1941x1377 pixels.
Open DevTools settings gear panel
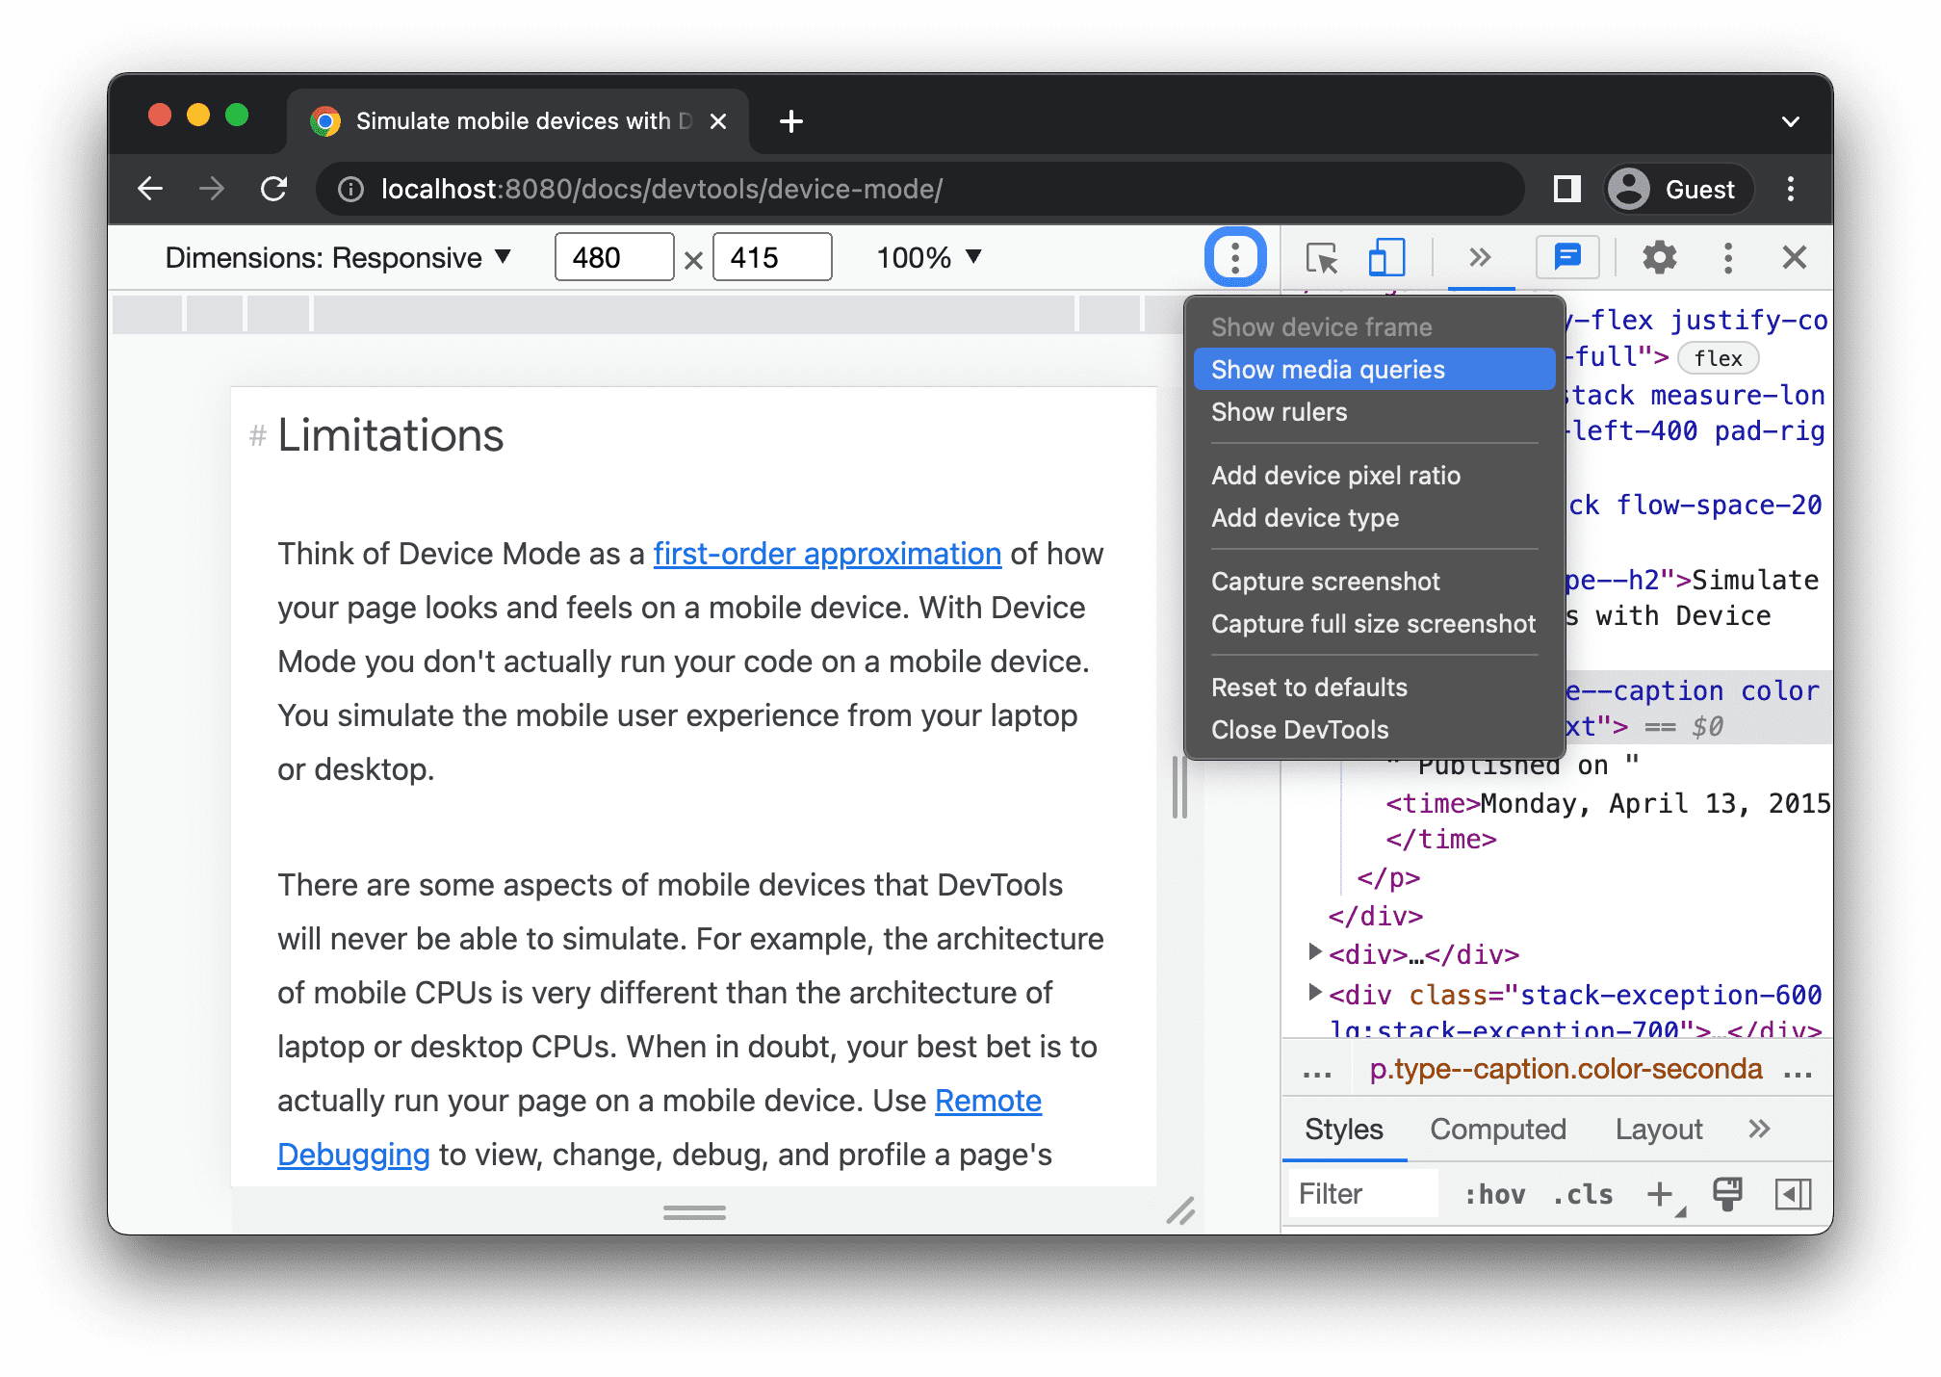tap(1658, 256)
